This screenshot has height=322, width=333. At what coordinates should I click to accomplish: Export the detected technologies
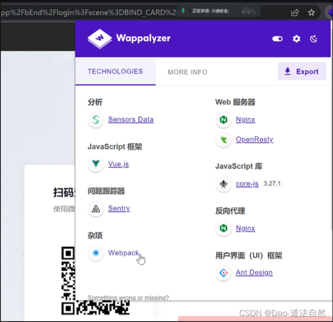[302, 71]
